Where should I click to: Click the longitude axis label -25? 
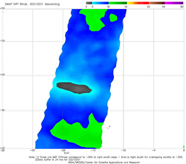point(32,150)
